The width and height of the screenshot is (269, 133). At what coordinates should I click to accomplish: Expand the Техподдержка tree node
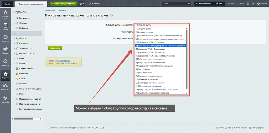pos(14,48)
